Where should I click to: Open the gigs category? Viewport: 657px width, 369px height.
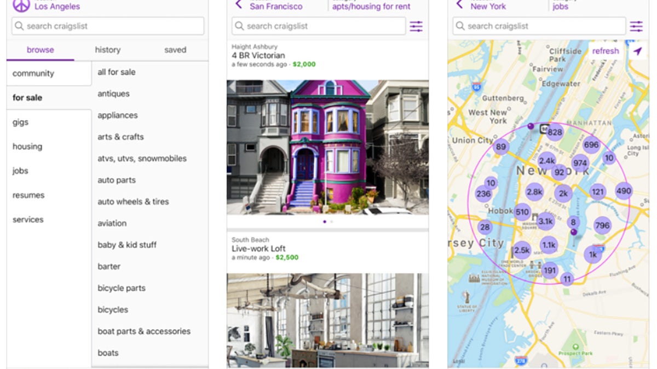pos(49,122)
